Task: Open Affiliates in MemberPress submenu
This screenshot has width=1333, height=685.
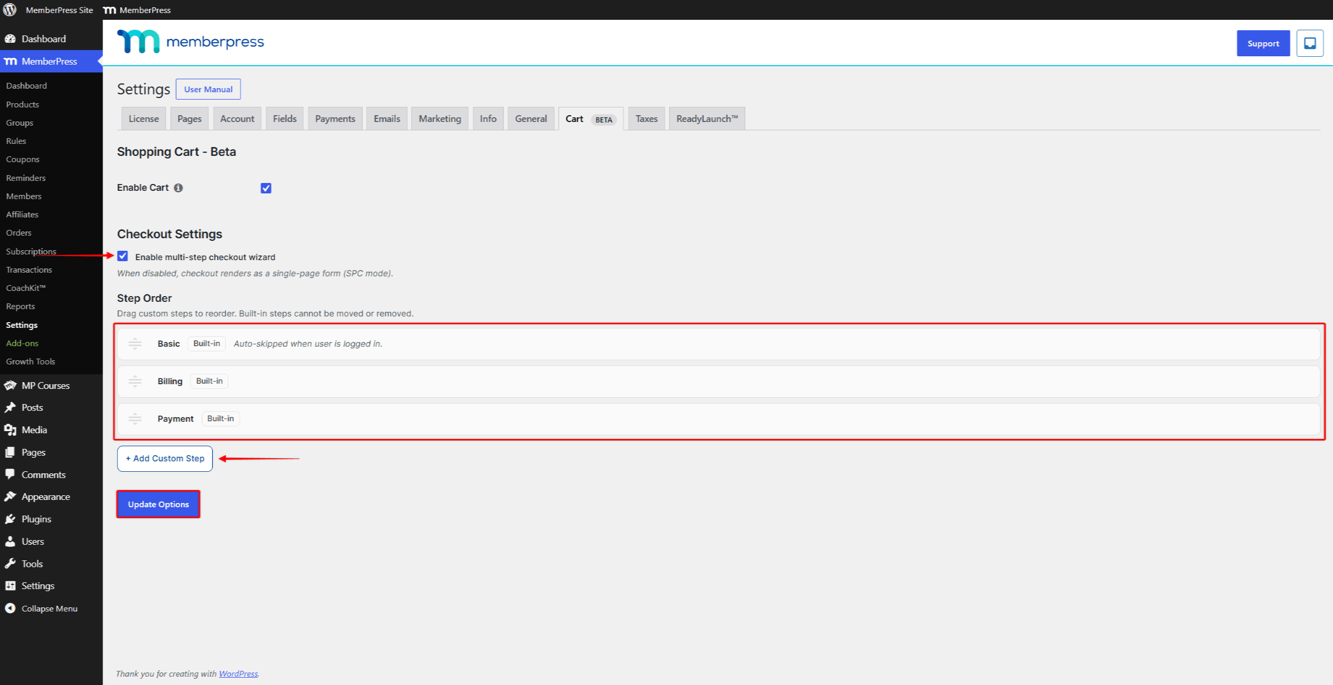Action: click(x=22, y=214)
